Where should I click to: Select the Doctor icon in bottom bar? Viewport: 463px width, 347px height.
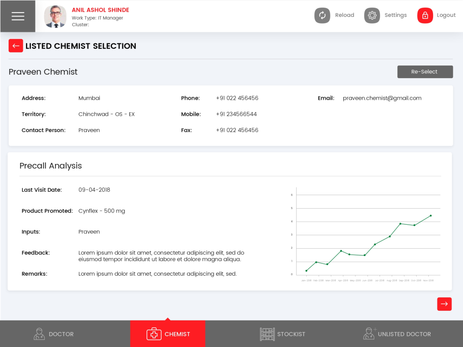[39, 334]
